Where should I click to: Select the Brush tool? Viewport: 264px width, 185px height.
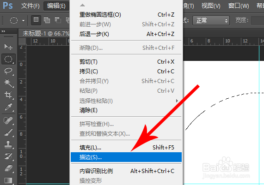pos(8,132)
